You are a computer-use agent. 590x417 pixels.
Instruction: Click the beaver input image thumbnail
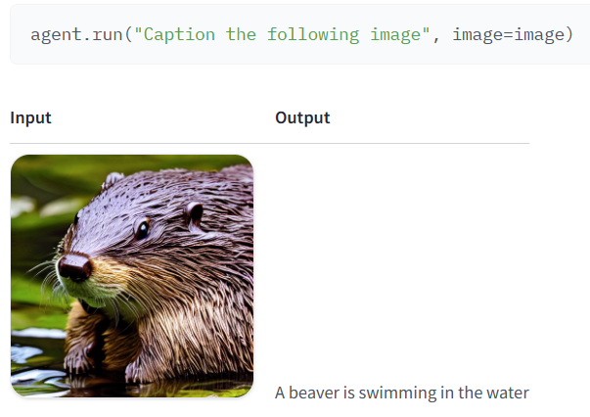[132, 276]
